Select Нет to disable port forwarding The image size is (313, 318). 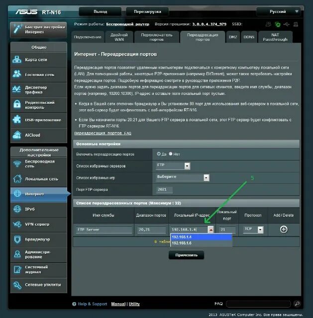tap(171, 154)
